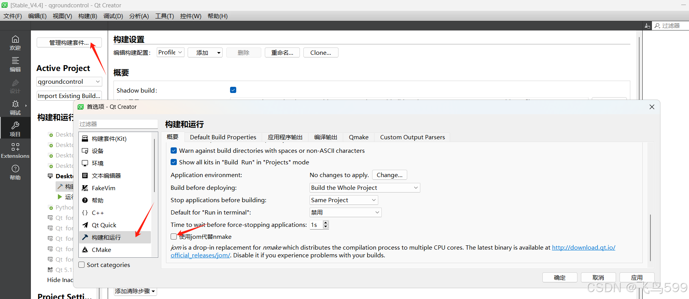Select Devices (设备) category in preferences

pyautogui.click(x=115, y=151)
